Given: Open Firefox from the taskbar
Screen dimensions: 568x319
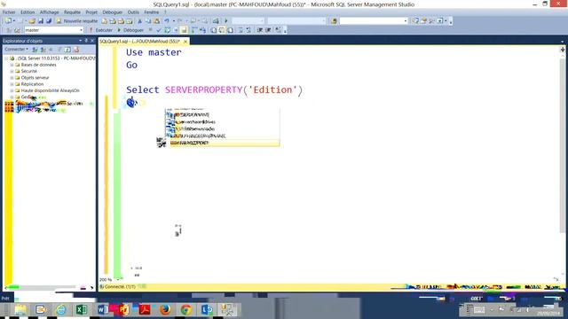Looking at the screenshot, I should tap(165, 309).
